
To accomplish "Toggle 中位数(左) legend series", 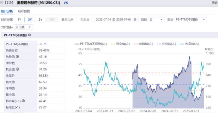I will tap(167, 44).
